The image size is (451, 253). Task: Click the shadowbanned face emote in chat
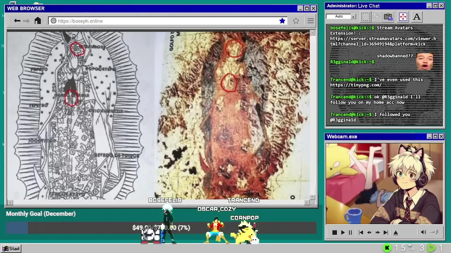coord(425,61)
